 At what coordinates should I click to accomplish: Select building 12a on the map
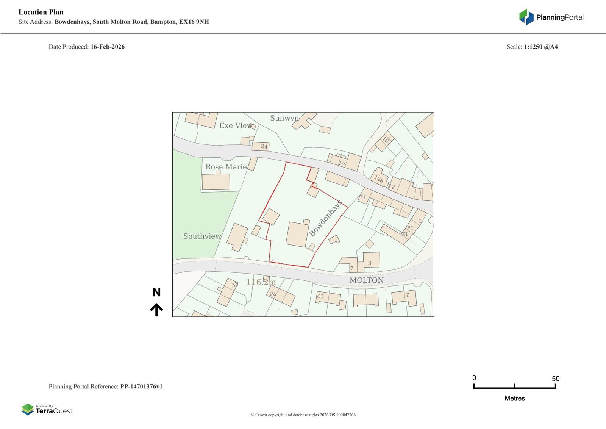[378, 179]
